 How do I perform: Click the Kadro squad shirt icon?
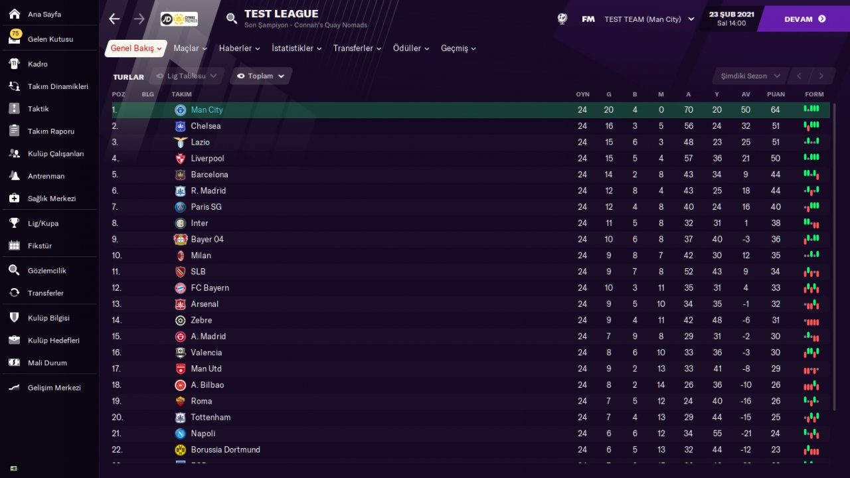tap(15, 64)
